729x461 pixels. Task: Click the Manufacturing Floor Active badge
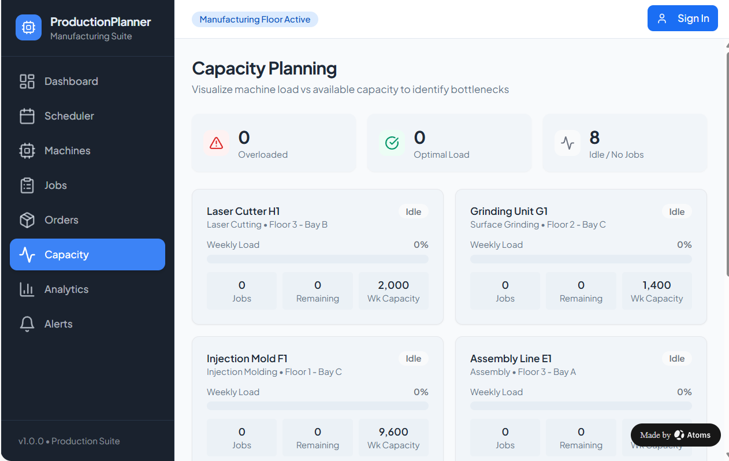(255, 20)
